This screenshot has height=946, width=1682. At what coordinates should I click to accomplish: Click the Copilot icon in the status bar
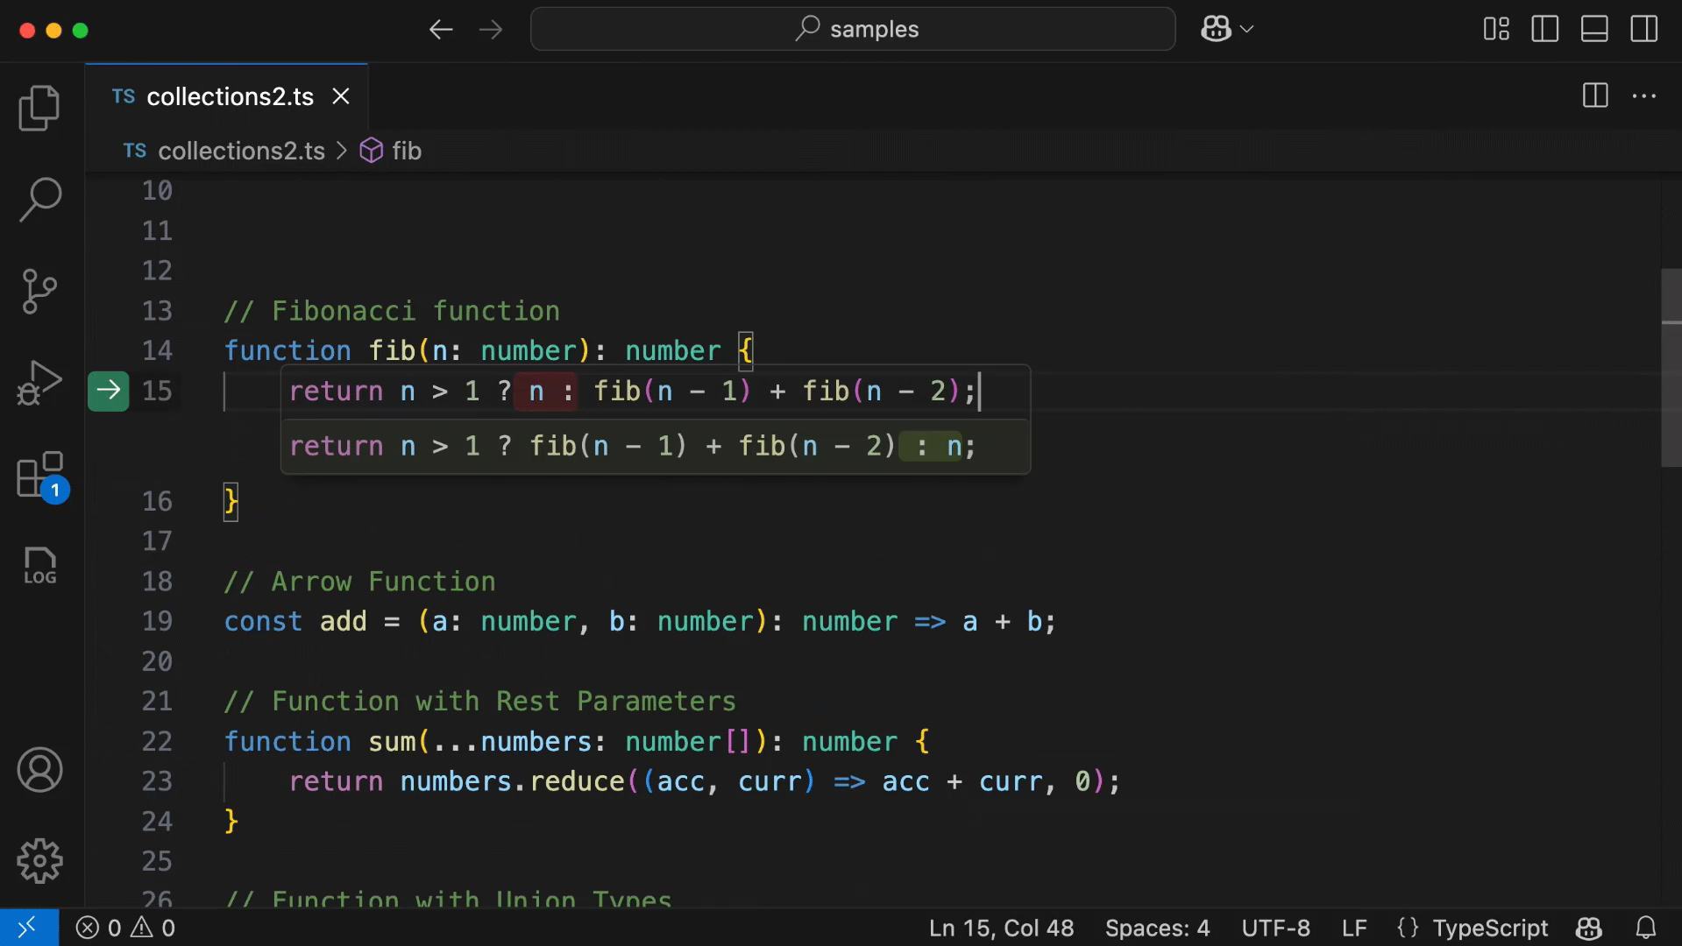click(1588, 928)
